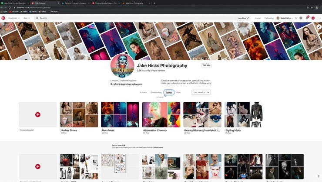Select the Pins profile tab
Viewport: 322px width, 182px height.
178,92
